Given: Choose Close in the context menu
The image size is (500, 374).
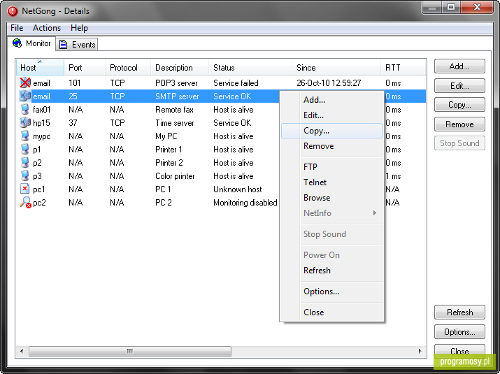Looking at the screenshot, I should pos(331,312).
